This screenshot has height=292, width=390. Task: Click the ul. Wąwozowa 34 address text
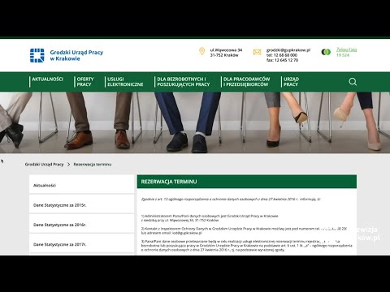pos(226,50)
